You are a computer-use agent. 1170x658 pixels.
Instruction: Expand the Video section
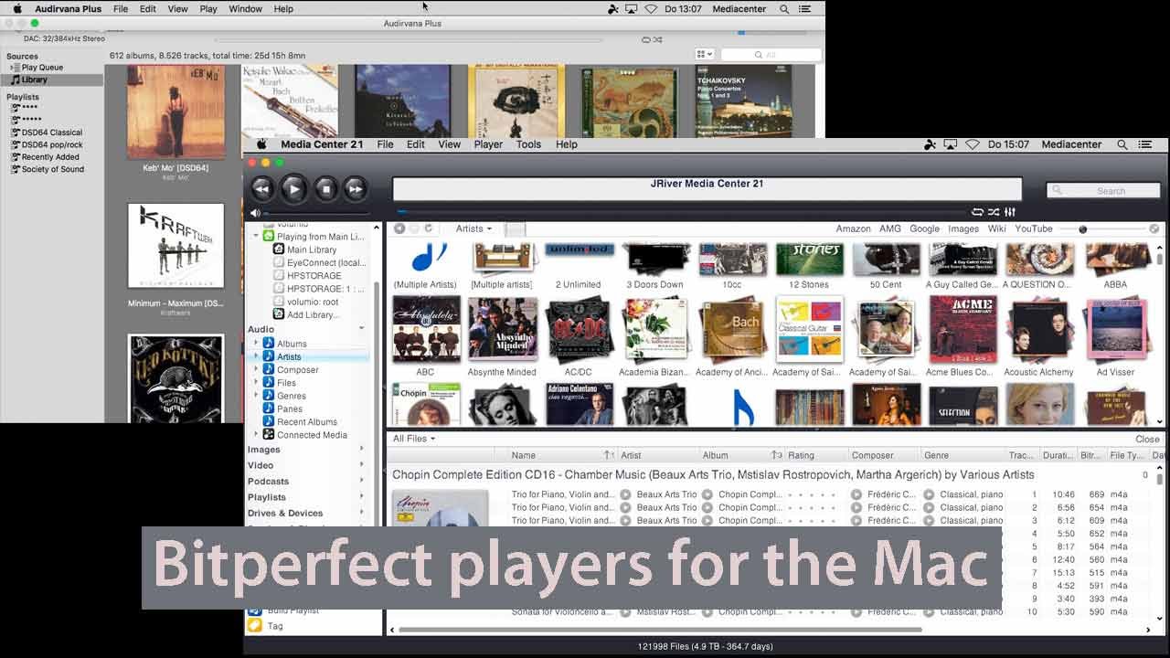[x=362, y=465]
